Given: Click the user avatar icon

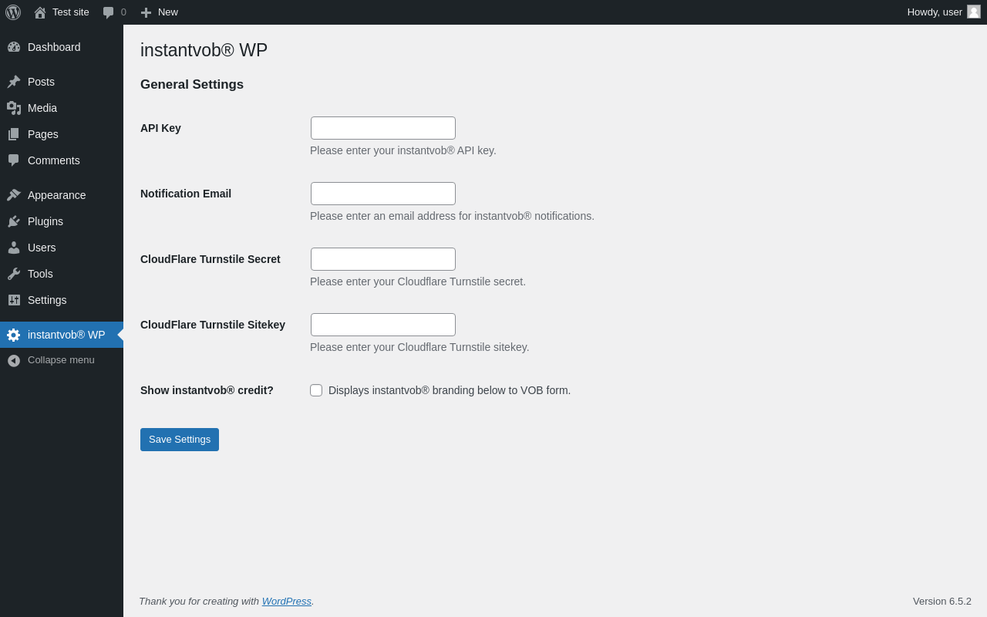Looking at the screenshot, I should point(974,12).
